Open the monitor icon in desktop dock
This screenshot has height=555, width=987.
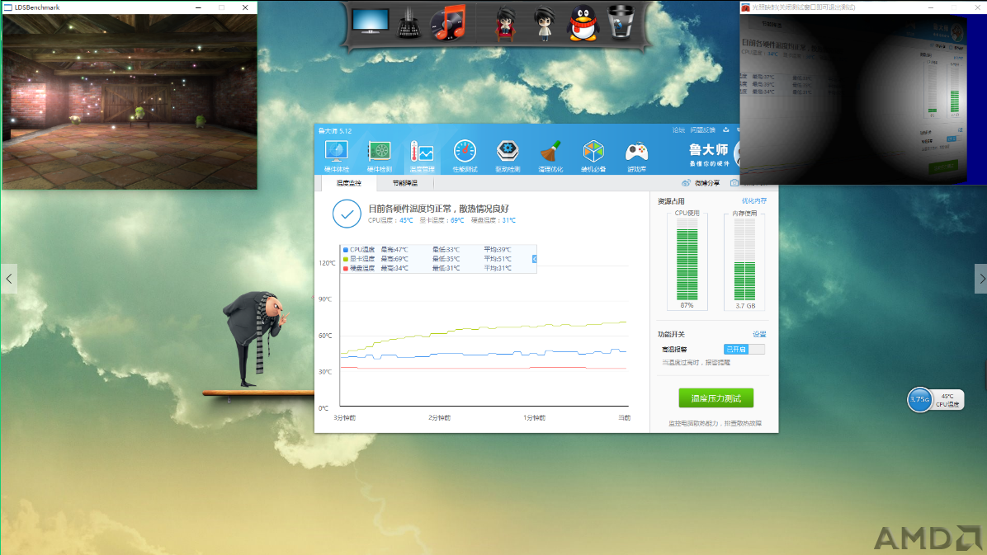click(x=370, y=21)
